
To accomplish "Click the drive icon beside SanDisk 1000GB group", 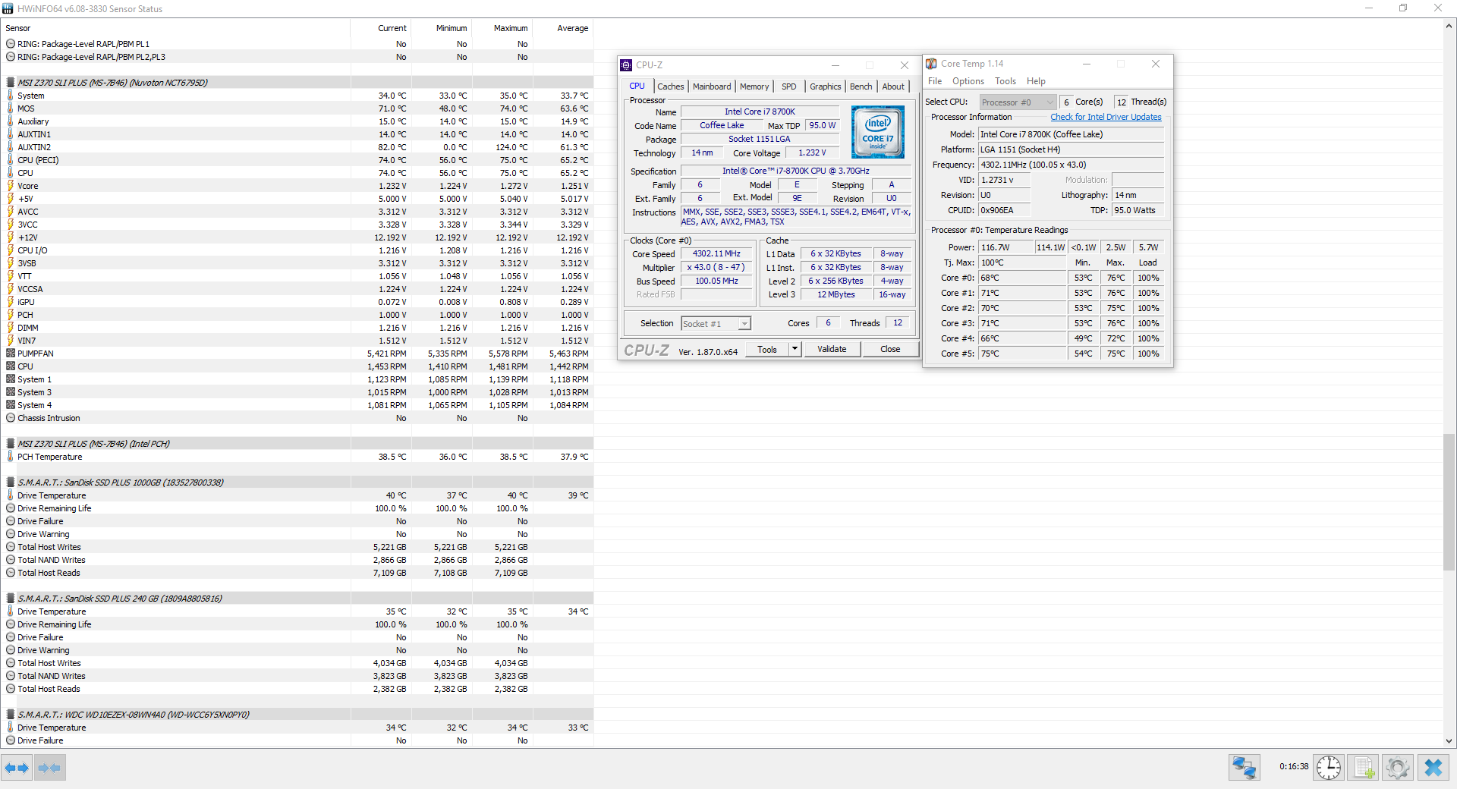I will click(11, 483).
